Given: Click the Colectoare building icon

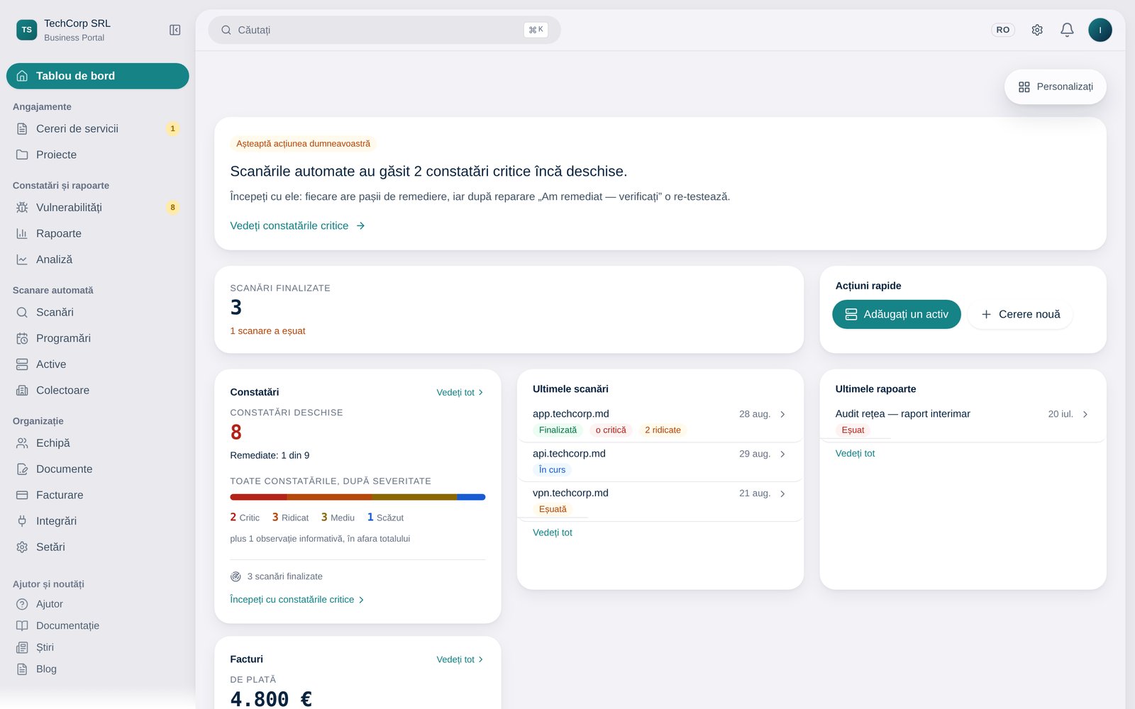Looking at the screenshot, I should (22, 391).
